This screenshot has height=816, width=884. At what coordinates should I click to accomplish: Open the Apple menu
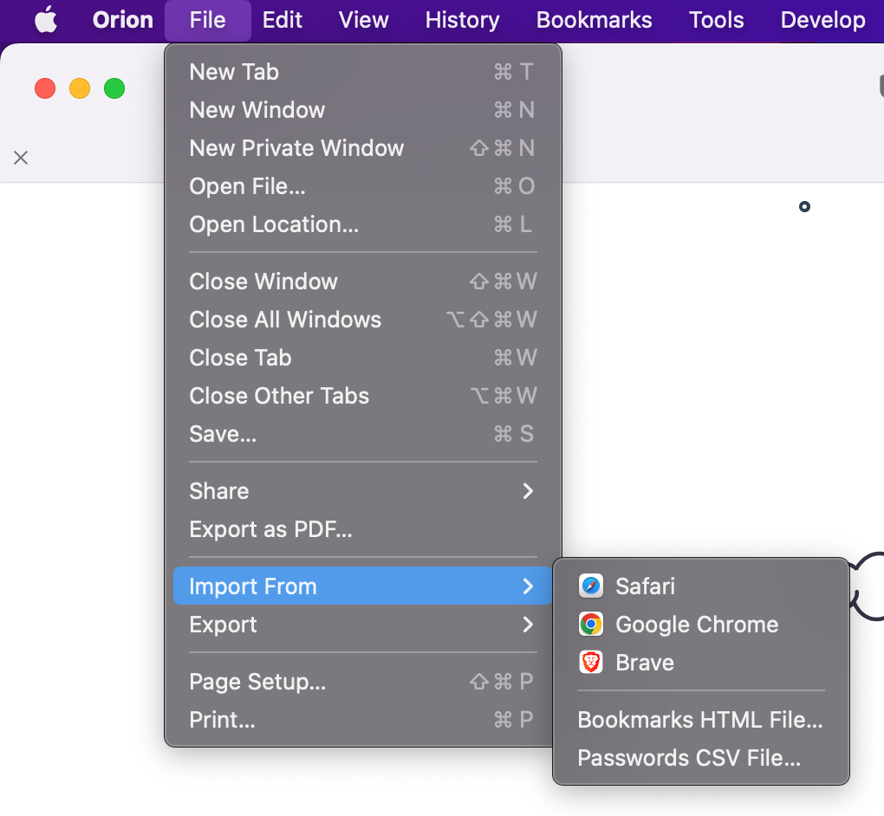point(46,20)
